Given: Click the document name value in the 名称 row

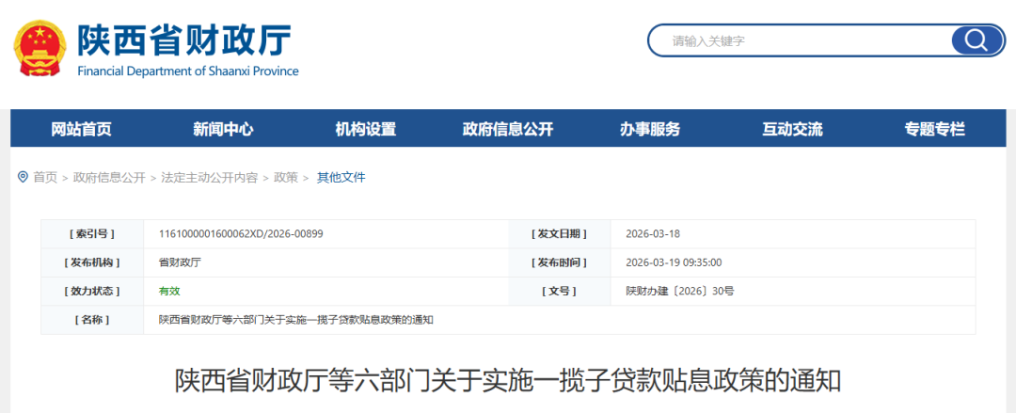Looking at the screenshot, I should (x=296, y=320).
